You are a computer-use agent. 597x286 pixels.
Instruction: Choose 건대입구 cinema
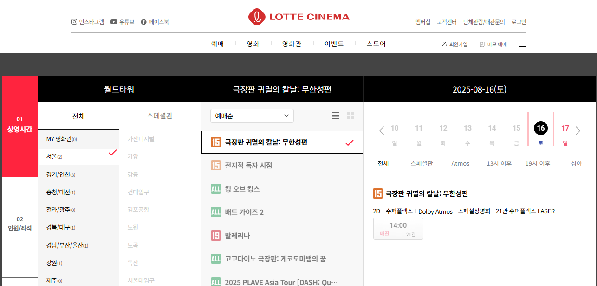click(x=138, y=192)
